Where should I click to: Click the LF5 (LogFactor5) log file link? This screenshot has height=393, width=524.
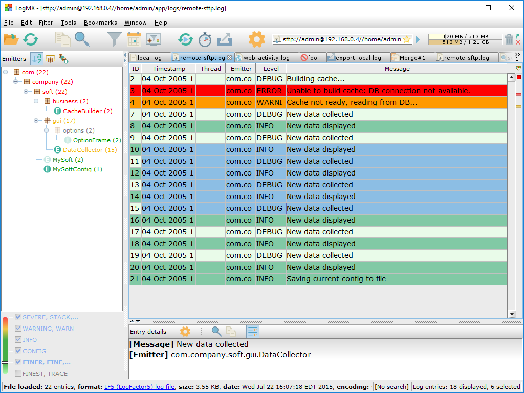(139, 387)
